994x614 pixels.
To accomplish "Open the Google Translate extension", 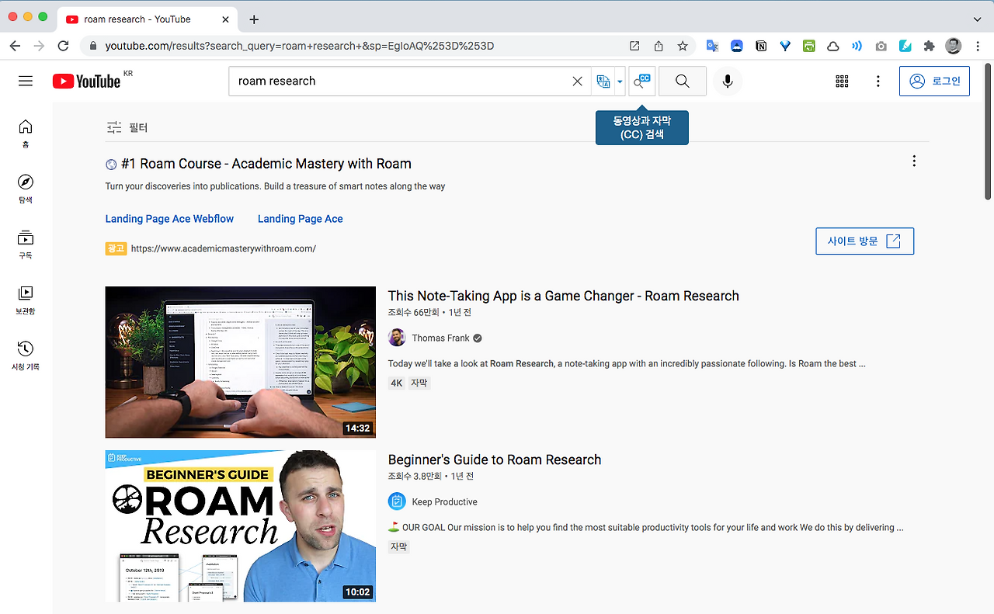I will pyautogui.click(x=712, y=46).
